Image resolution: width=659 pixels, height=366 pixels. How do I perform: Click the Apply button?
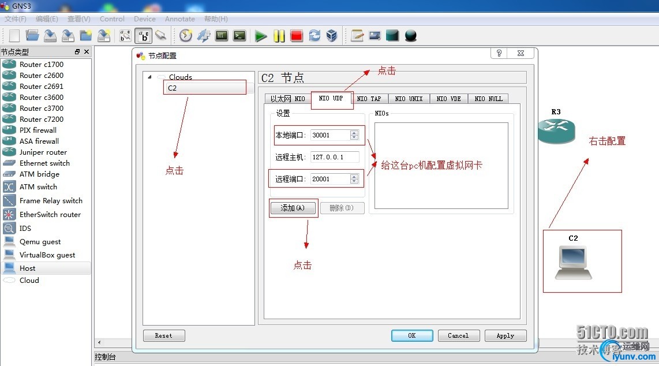pyautogui.click(x=505, y=336)
